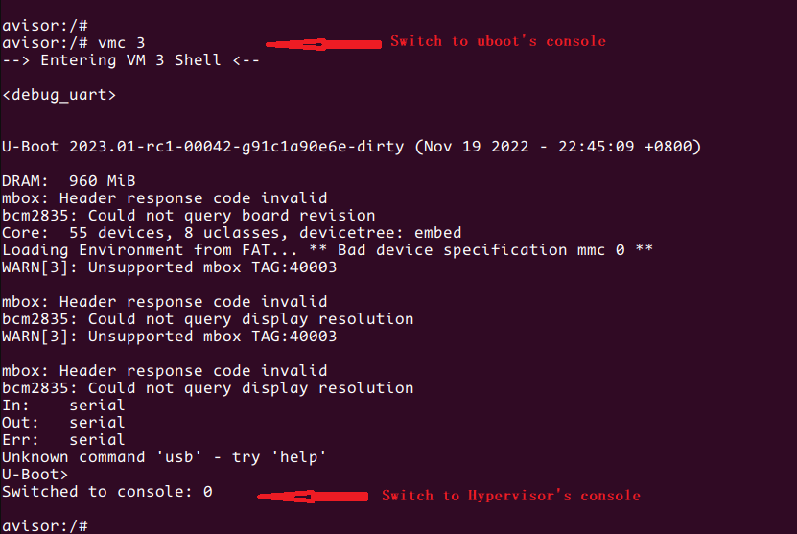
Task: Click the 'Out: serial' line
Action: click(x=63, y=423)
